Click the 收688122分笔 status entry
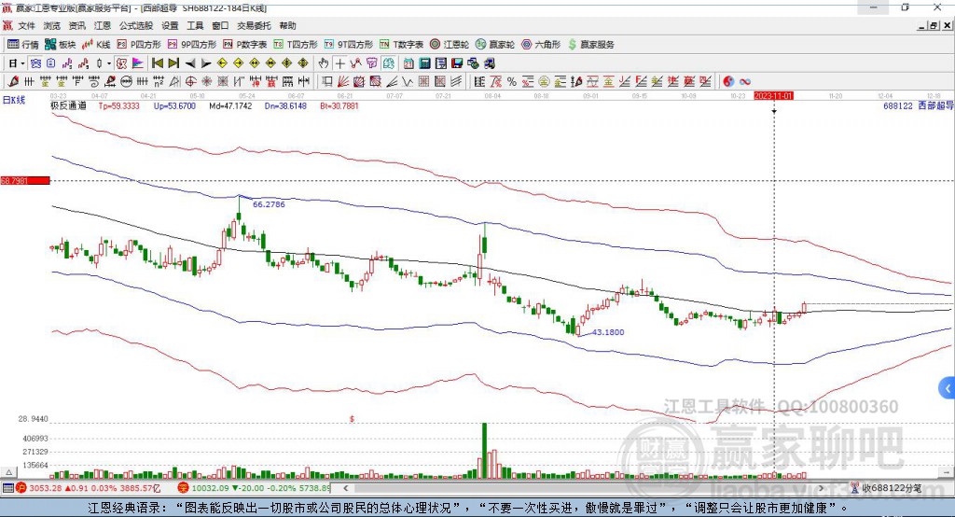This screenshot has width=955, height=517. pyautogui.click(x=886, y=488)
